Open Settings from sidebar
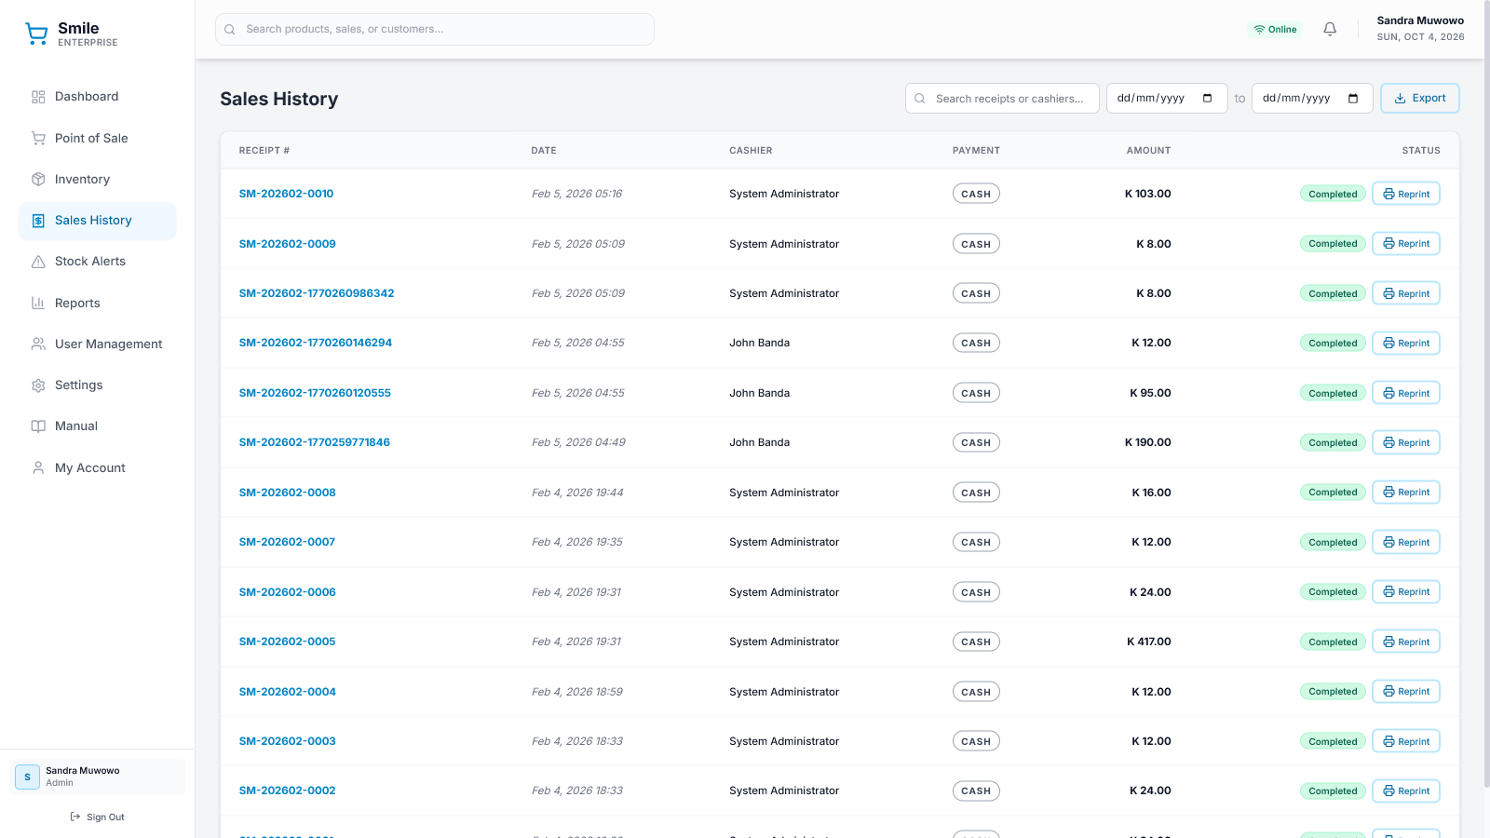The height and width of the screenshot is (838, 1490). point(97,385)
